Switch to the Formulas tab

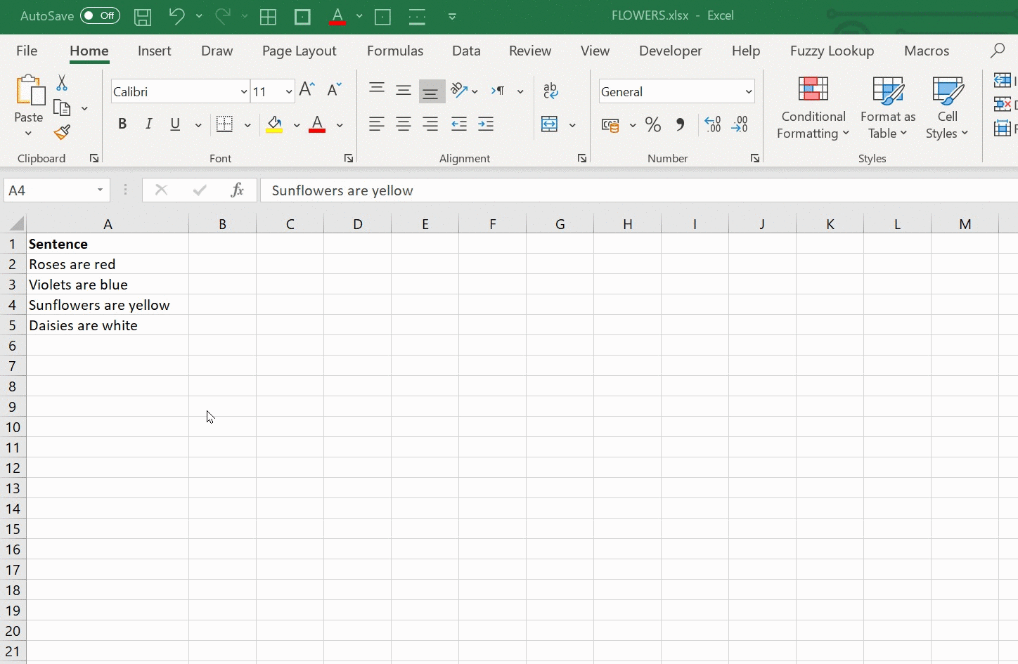394,51
